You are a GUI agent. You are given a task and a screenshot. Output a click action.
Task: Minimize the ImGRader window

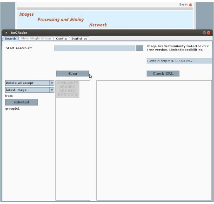(204, 32)
